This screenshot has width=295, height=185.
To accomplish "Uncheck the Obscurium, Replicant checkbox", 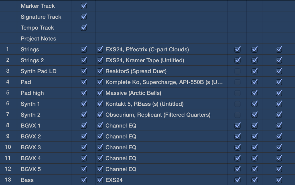I will coord(100,115).
